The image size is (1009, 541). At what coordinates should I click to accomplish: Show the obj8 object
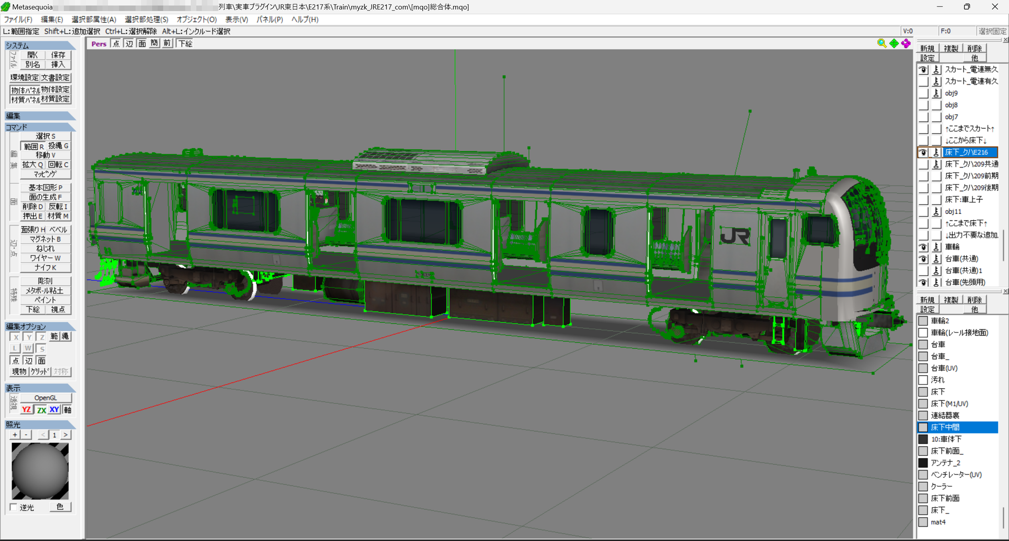(x=923, y=105)
